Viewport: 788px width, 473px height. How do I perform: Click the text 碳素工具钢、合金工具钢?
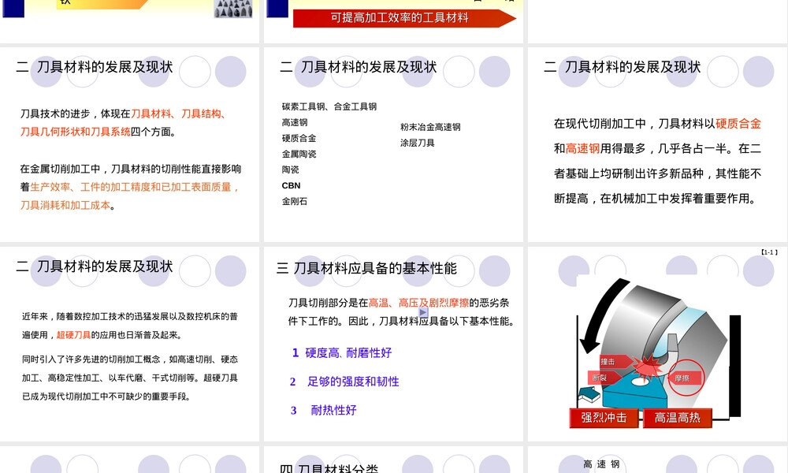click(329, 106)
